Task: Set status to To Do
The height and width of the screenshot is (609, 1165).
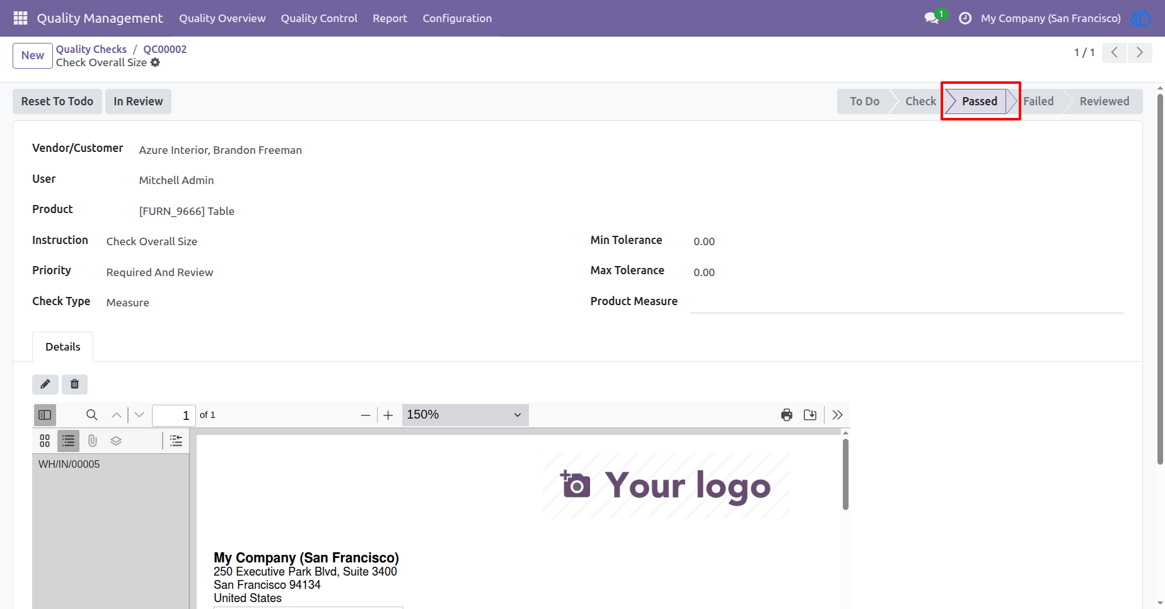Action: [x=864, y=101]
